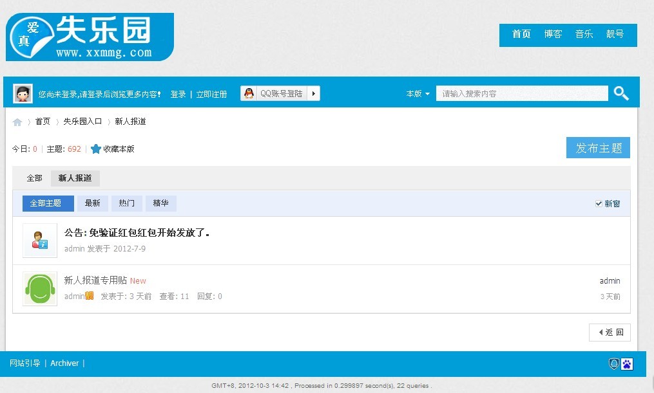
Task: Open the 音乐 navigation item
Action: [x=584, y=34]
